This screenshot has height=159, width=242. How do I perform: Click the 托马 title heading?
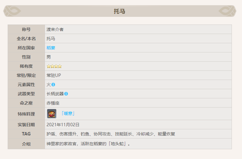click(120, 12)
